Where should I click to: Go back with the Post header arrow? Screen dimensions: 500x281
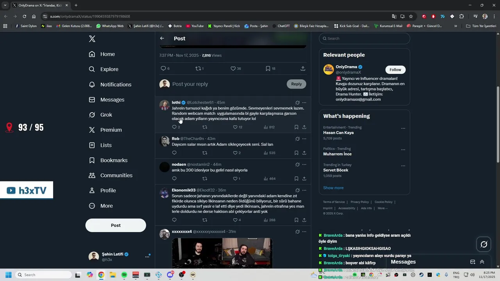coord(162,38)
